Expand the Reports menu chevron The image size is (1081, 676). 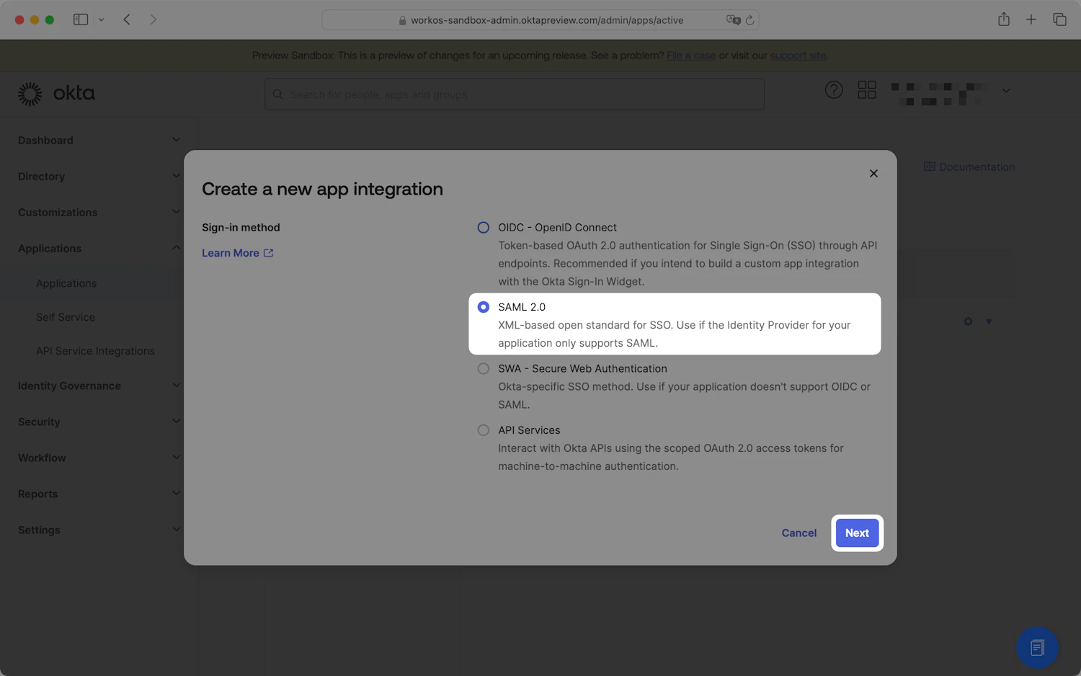176,494
